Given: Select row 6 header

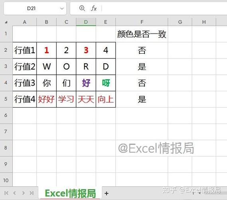Looking at the screenshot, I should point(6,115).
